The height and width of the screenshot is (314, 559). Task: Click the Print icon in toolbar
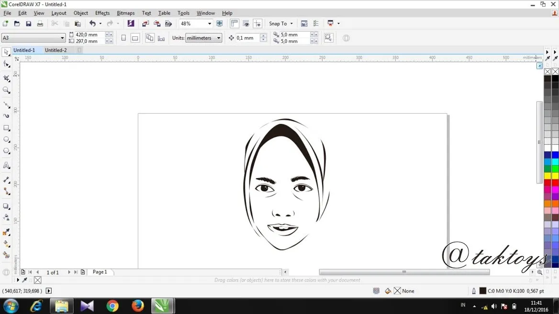point(40,23)
